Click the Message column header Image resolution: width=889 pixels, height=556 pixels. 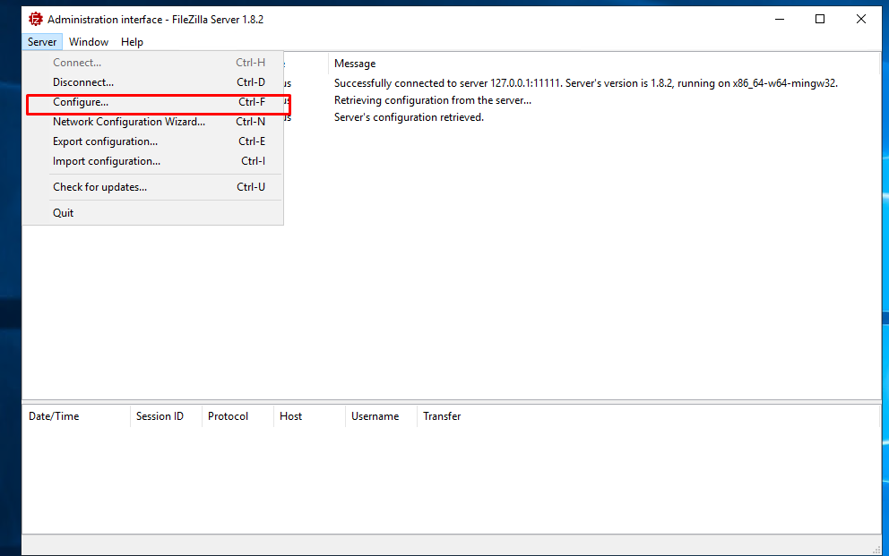(604, 64)
